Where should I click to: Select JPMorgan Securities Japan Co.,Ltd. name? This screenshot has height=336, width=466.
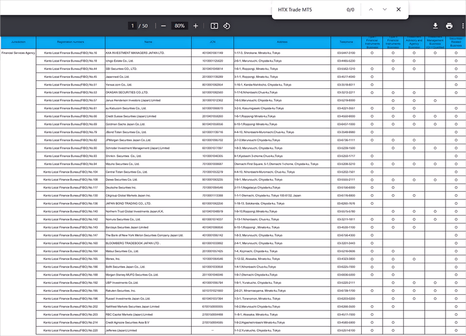tap(128, 140)
